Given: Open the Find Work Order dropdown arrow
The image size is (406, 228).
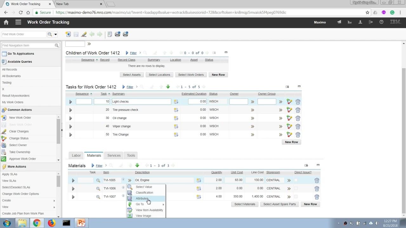Looking at the screenshot, I should [x=56, y=34].
